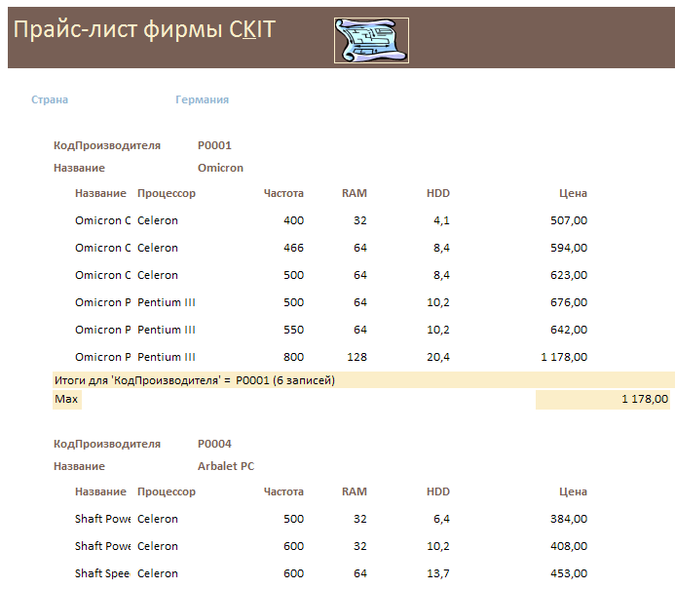Click the Название label beside Arbalet PC
Screen dimensions: 675x589
coord(79,466)
